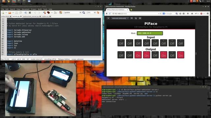Open the Build menu in Geany
211x118 pixels.
pos(40,9)
